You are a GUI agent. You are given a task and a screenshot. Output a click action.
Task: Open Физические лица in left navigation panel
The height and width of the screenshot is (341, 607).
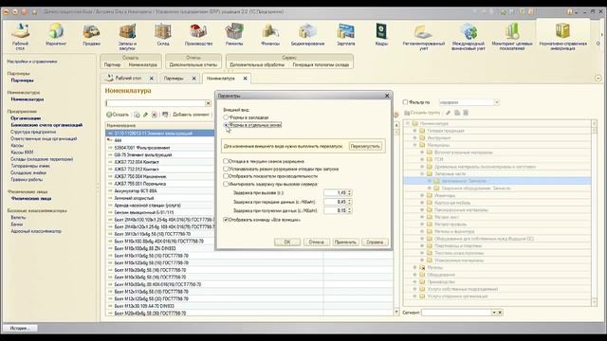(31, 198)
